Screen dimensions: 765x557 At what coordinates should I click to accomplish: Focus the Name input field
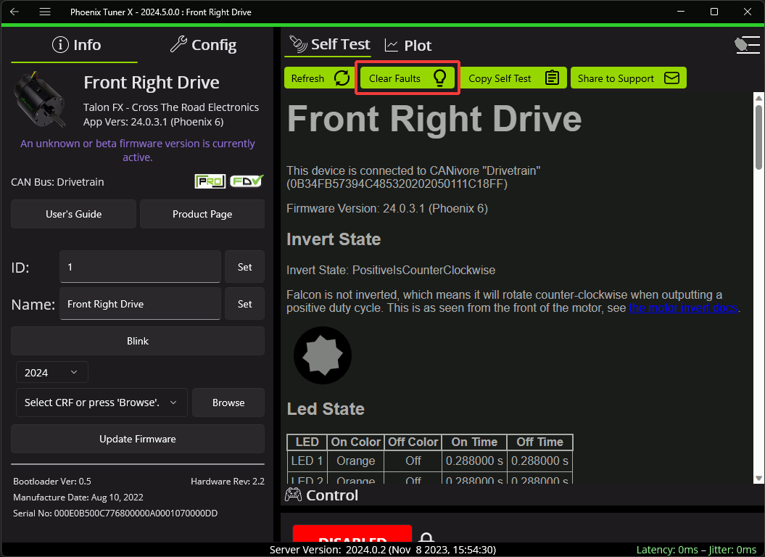click(x=140, y=304)
